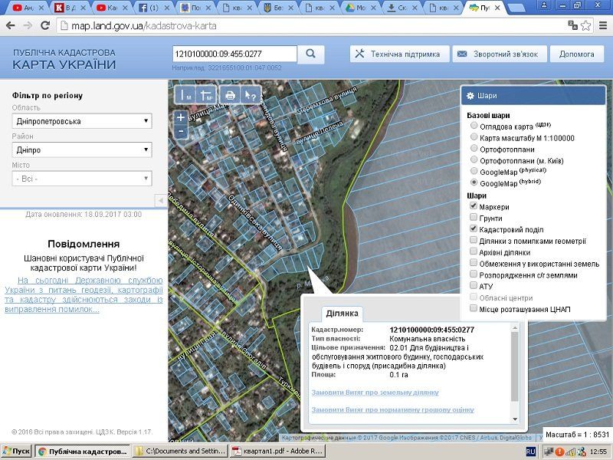613x460 pixels.
Task: Zoom out with the minus button
Action: pyautogui.click(x=180, y=130)
